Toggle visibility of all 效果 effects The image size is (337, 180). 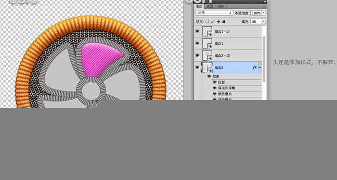pyautogui.click(x=209, y=76)
